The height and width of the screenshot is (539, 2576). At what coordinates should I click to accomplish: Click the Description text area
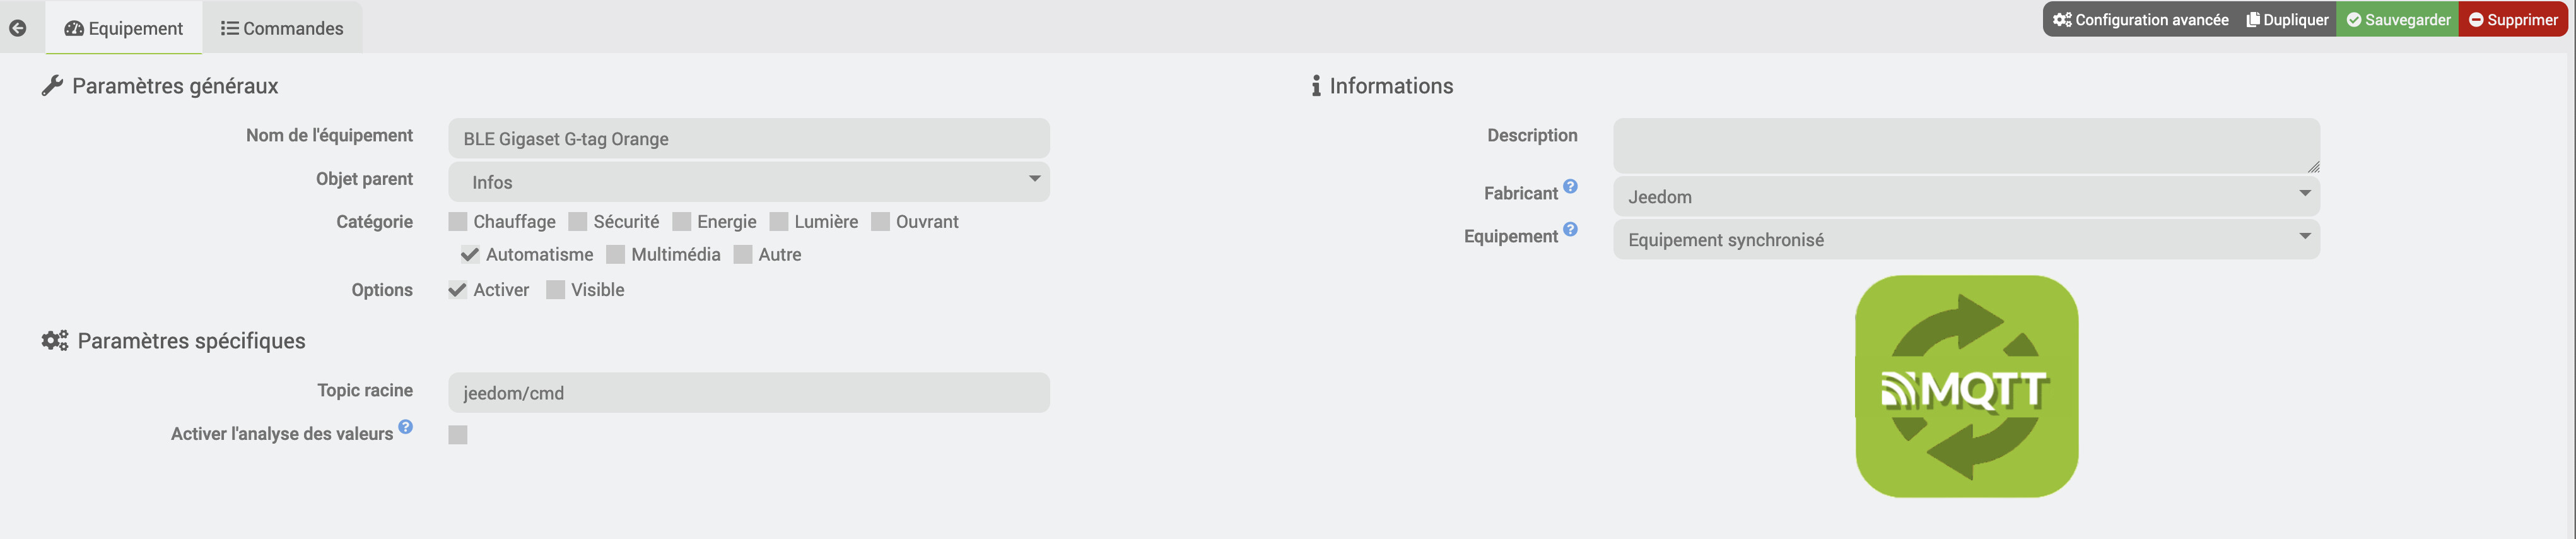click(x=1965, y=146)
